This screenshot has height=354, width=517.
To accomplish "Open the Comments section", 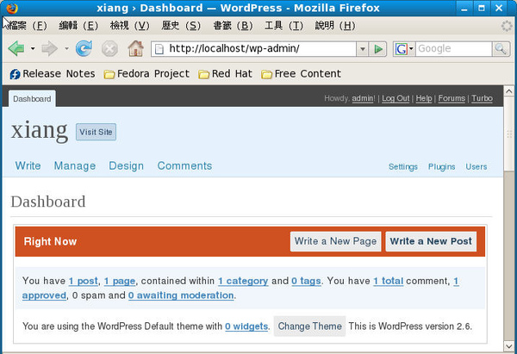I will coord(184,165).
